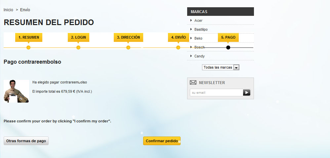Open step 2. LOGIN in order progress
This screenshot has height=158, width=330.
(78, 37)
